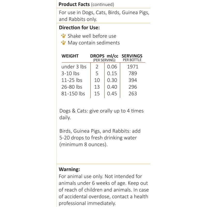Click the paw icon beside Shake well
Image resolution: width=207 pixels, height=207 pixels.
(63, 36)
